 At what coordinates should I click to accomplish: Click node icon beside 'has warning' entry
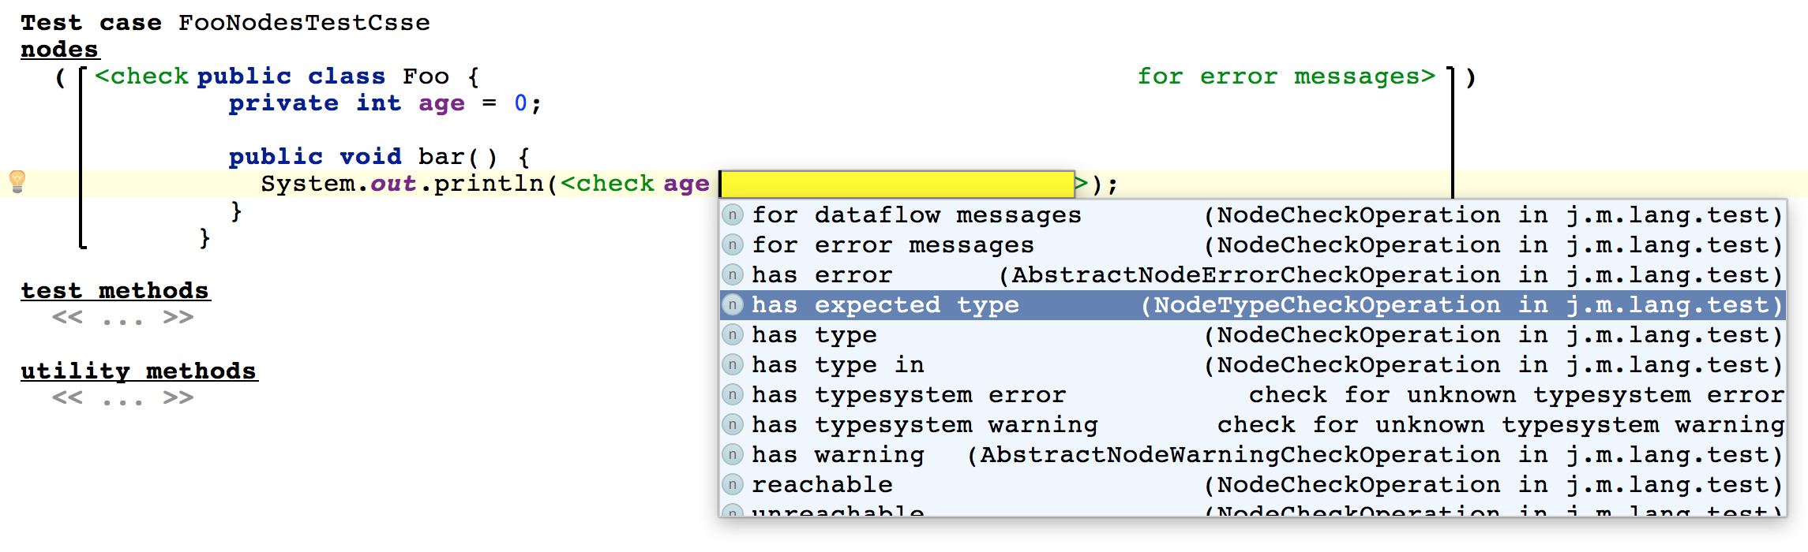coord(733,454)
